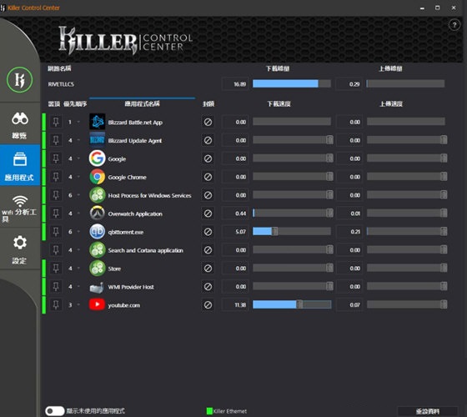Click the Blizzard Battle.net app icon
467x417 pixels.
tap(97, 122)
